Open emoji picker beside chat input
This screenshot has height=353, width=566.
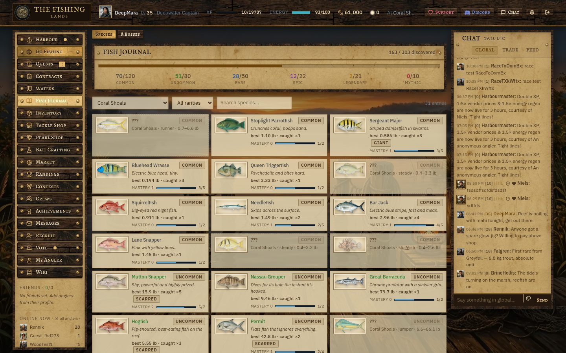click(x=529, y=299)
